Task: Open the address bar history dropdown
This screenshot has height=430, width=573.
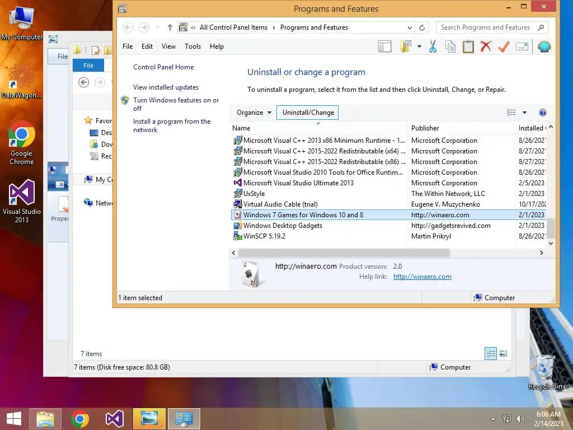Action: [x=410, y=27]
